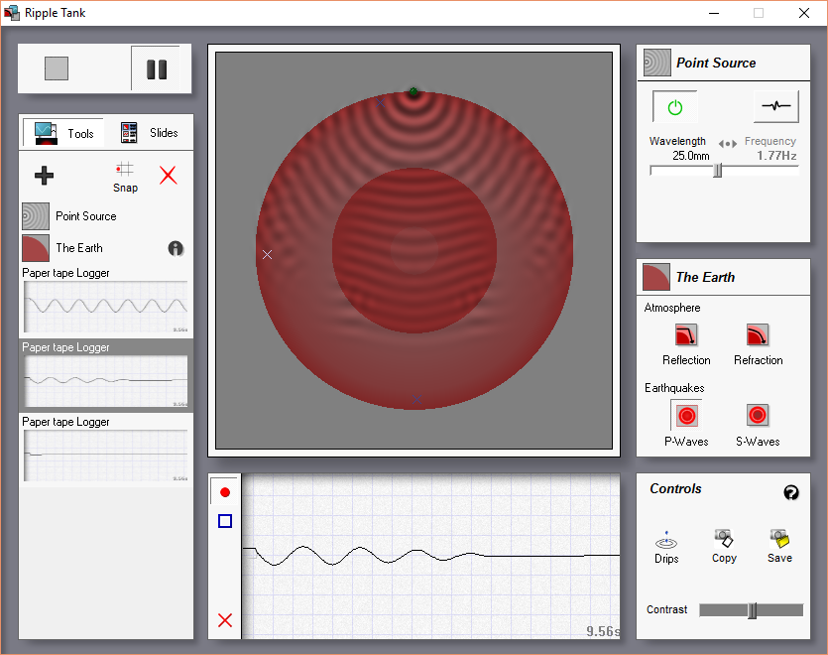Enable Earthquakes P-Waves mode
Viewport: 828px width, 655px height.
[x=686, y=416]
